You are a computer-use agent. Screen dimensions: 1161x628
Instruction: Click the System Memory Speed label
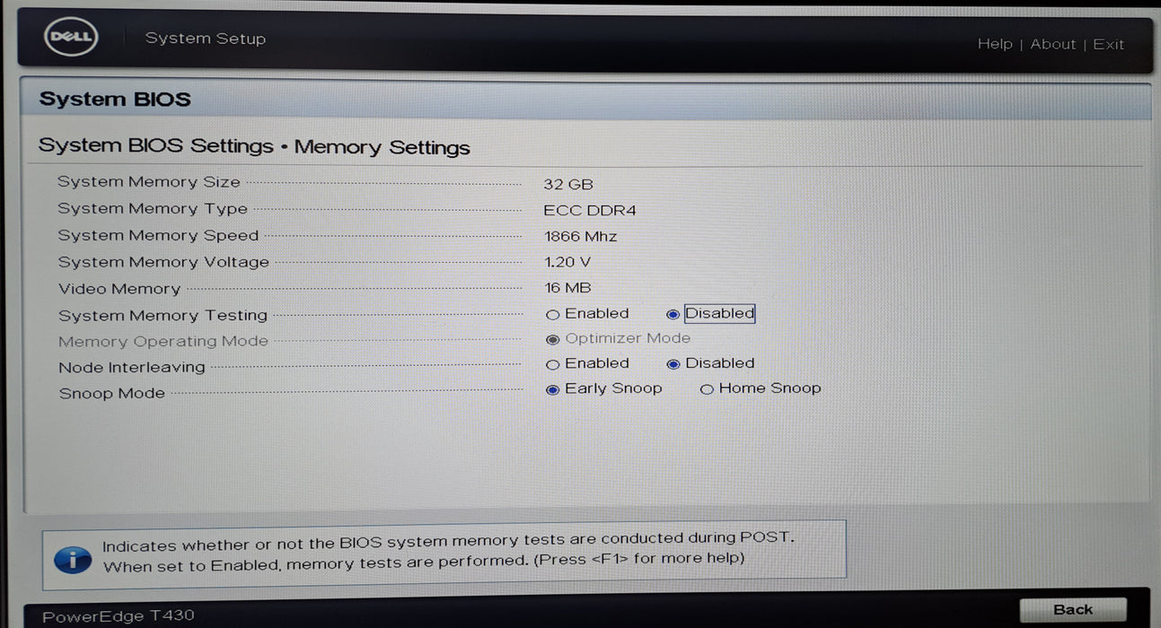(x=158, y=236)
